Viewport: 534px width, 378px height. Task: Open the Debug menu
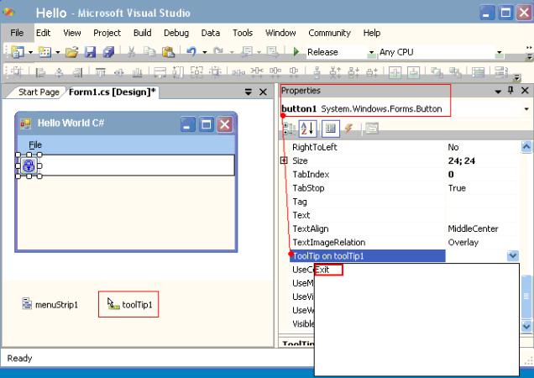point(176,33)
